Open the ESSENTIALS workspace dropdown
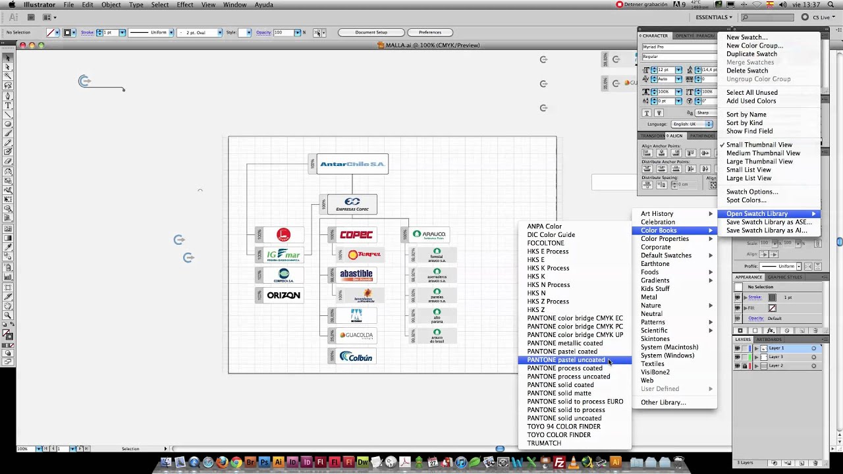 click(x=714, y=17)
